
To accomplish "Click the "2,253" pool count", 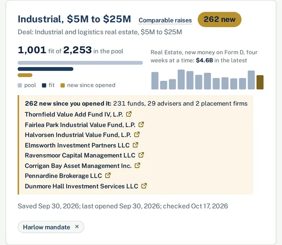I will (x=78, y=50).
